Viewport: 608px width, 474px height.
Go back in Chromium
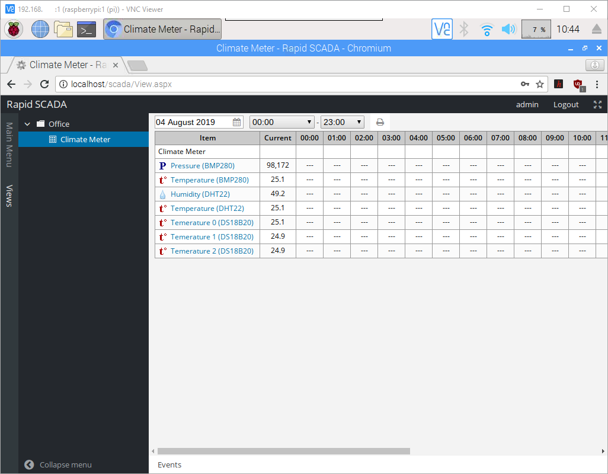(11, 84)
